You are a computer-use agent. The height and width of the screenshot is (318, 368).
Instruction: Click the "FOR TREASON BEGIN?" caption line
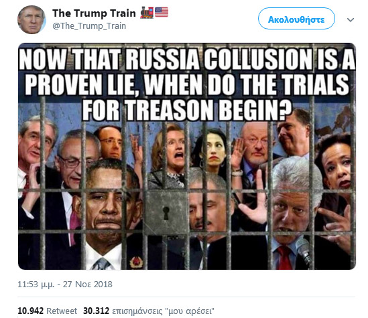click(187, 110)
